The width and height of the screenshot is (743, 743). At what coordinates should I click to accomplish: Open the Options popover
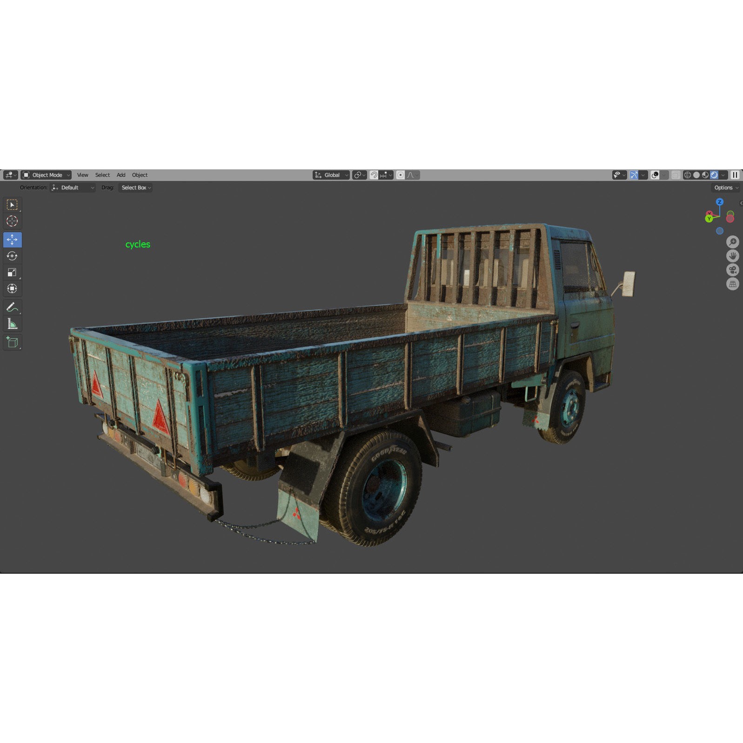(x=726, y=187)
